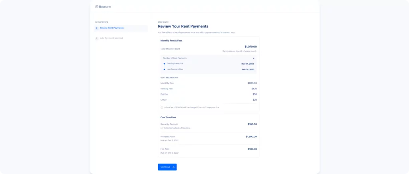
Task: Click the Continue button
Action: tap(167, 167)
